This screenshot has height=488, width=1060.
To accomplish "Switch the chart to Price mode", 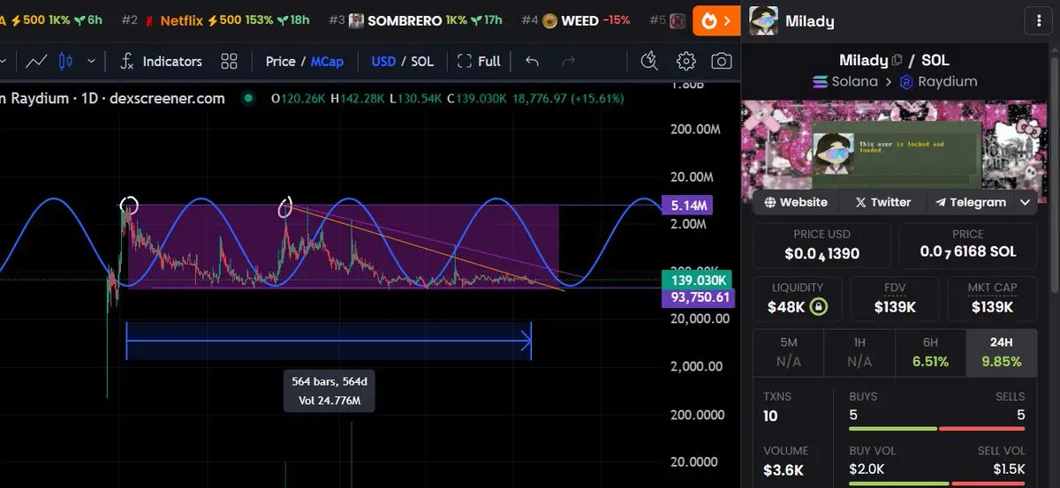I will click(x=280, y=61).
